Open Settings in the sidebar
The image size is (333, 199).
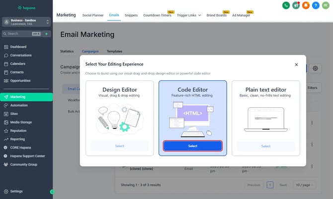(16, 191)
